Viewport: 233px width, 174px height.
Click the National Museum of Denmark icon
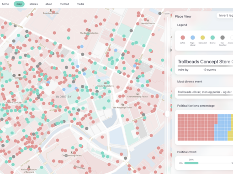[29, 167]
